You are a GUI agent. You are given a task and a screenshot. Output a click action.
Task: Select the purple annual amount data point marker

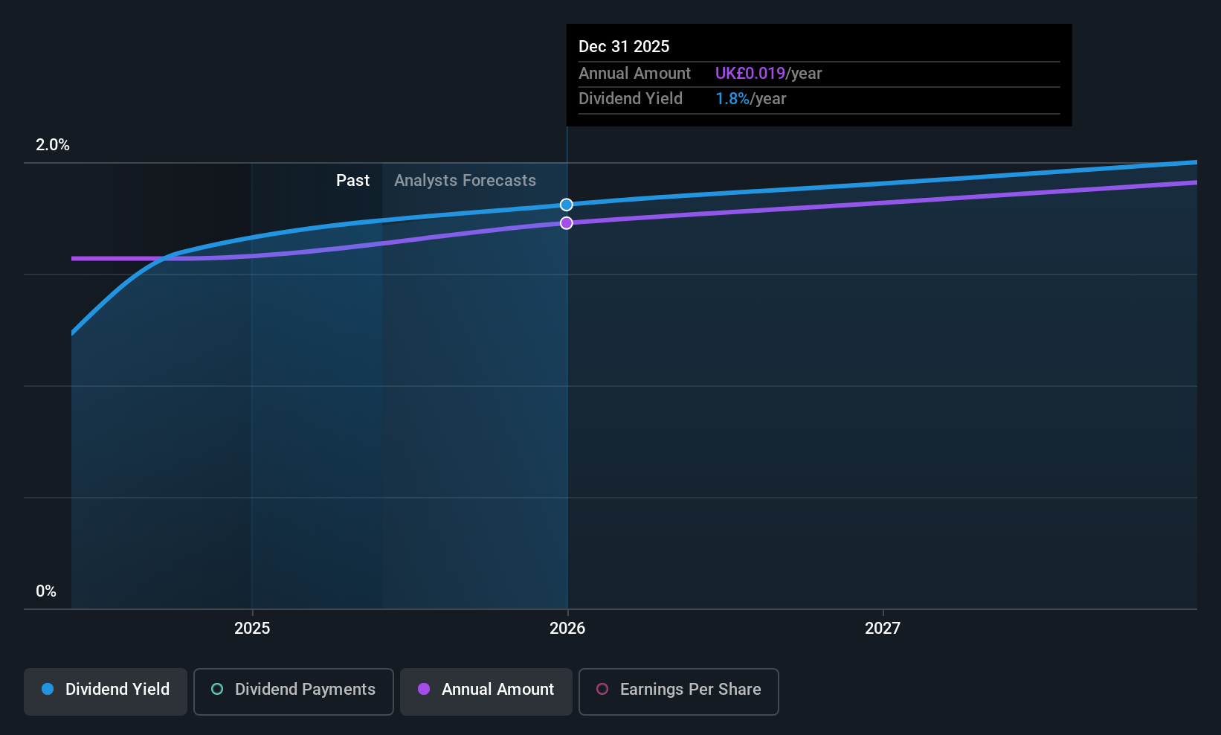pyautogui.click(x=567, y=223)
